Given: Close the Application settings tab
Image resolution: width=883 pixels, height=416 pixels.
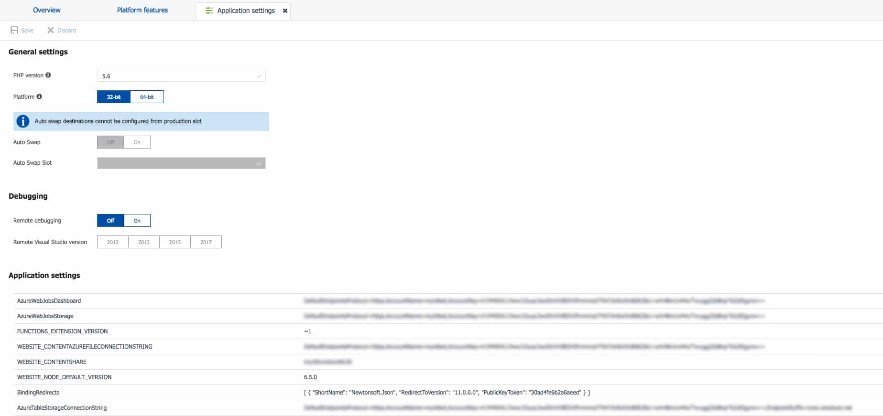Looking at the screenshot, I should 285,11.
